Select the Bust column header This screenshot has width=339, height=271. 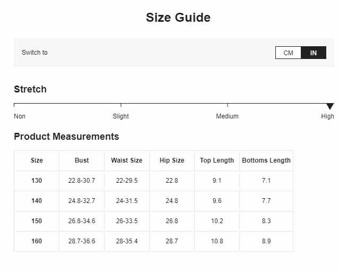(x=82, y=160)
